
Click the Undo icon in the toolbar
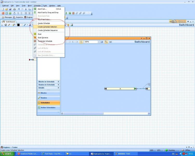19,9
